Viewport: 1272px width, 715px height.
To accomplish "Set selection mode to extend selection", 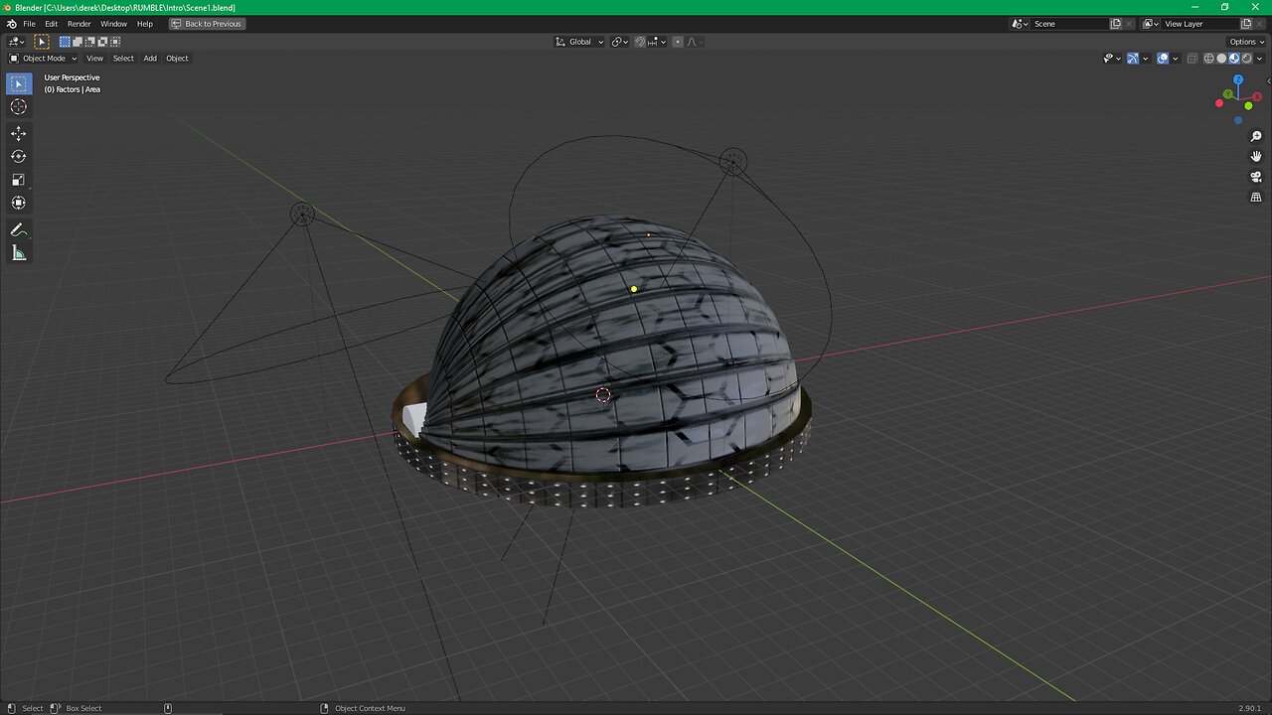I will point(78,42).
